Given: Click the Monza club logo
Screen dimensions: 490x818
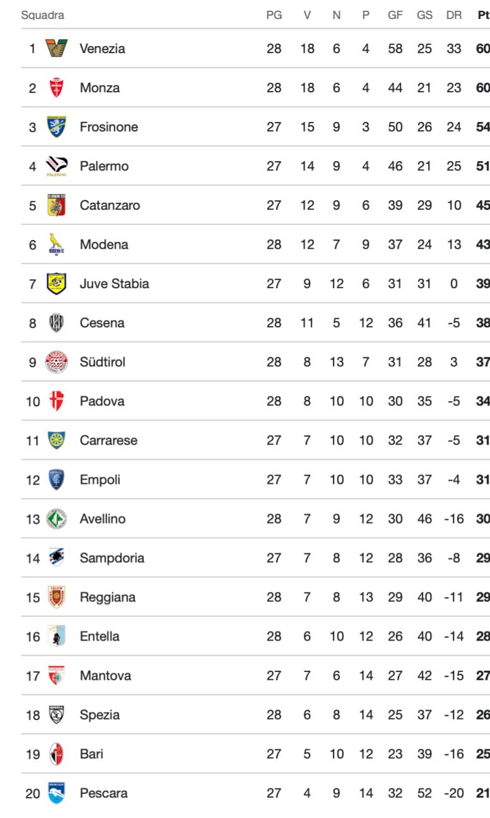Looking at the screenshot, I should 57,88.
